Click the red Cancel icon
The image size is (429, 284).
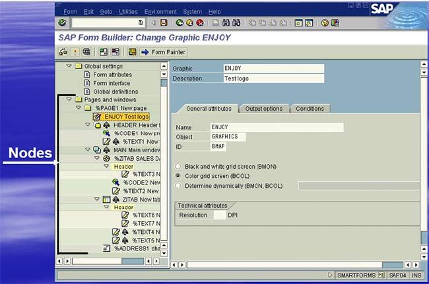coord(200,23)
